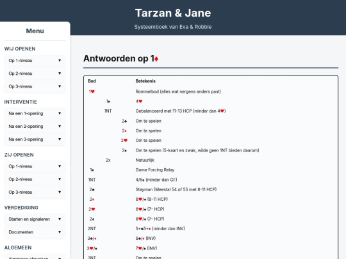Click 'Gebalanceerd met 11-13 HCP' row
The image size is (346, 259).
coord(181,111)
